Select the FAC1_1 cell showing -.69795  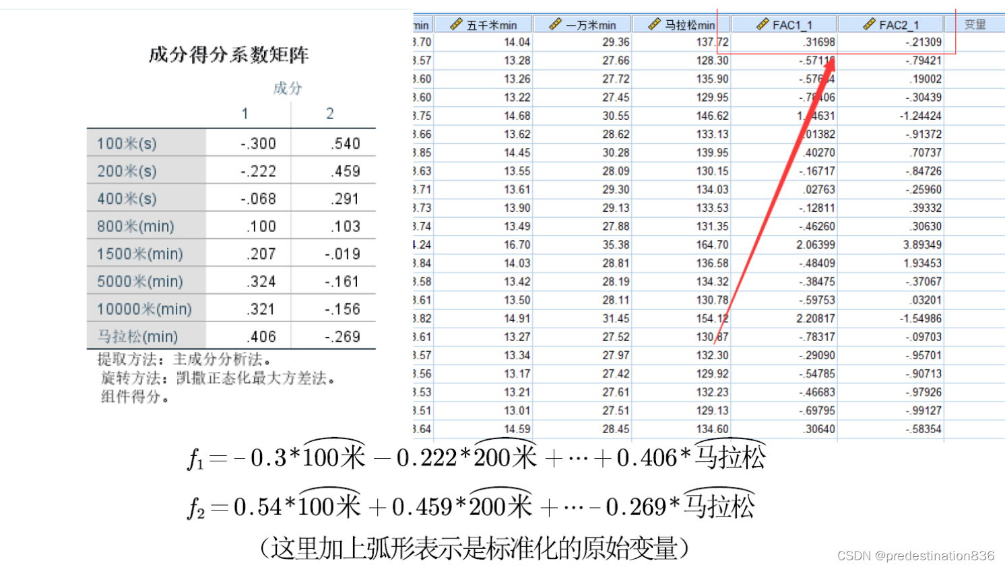point(784,411)
